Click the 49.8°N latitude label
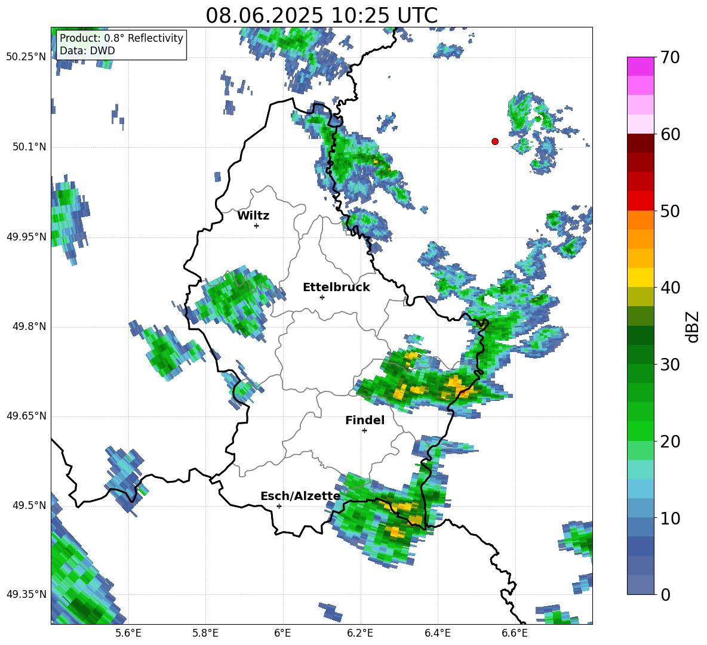This screenshot has width=707, height=645. 29,326
